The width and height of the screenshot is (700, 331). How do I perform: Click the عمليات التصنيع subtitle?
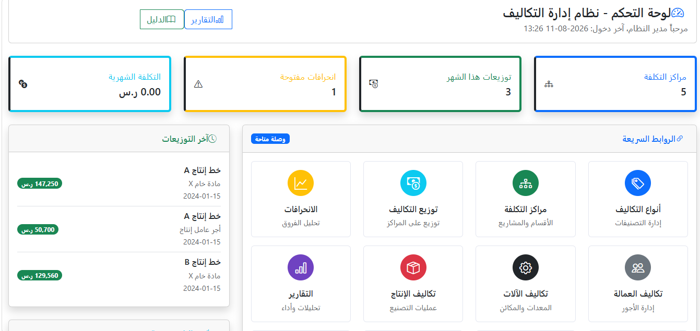pos(413,308)
